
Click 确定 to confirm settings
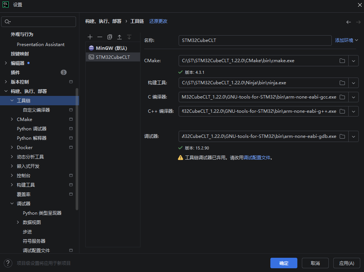pyautogui.click(x=284, y=263)
